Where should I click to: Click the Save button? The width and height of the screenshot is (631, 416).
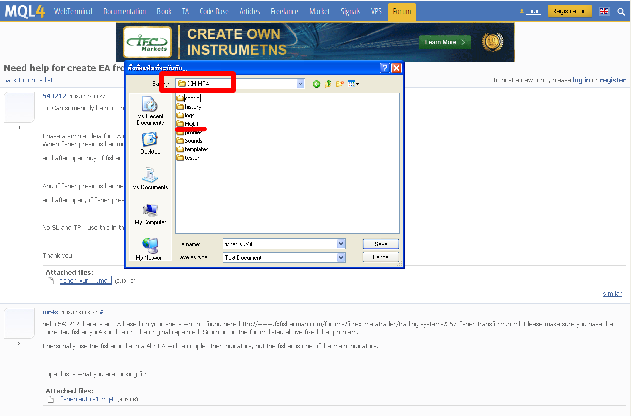click(381, 244)
